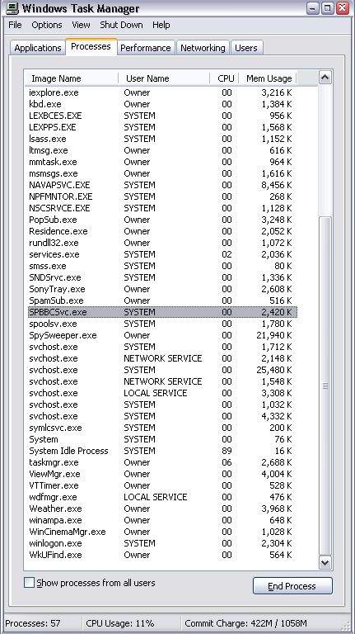This screenshot has width=355, height=634.
Task: Sort processes by Image Name column
Action: 72,78
